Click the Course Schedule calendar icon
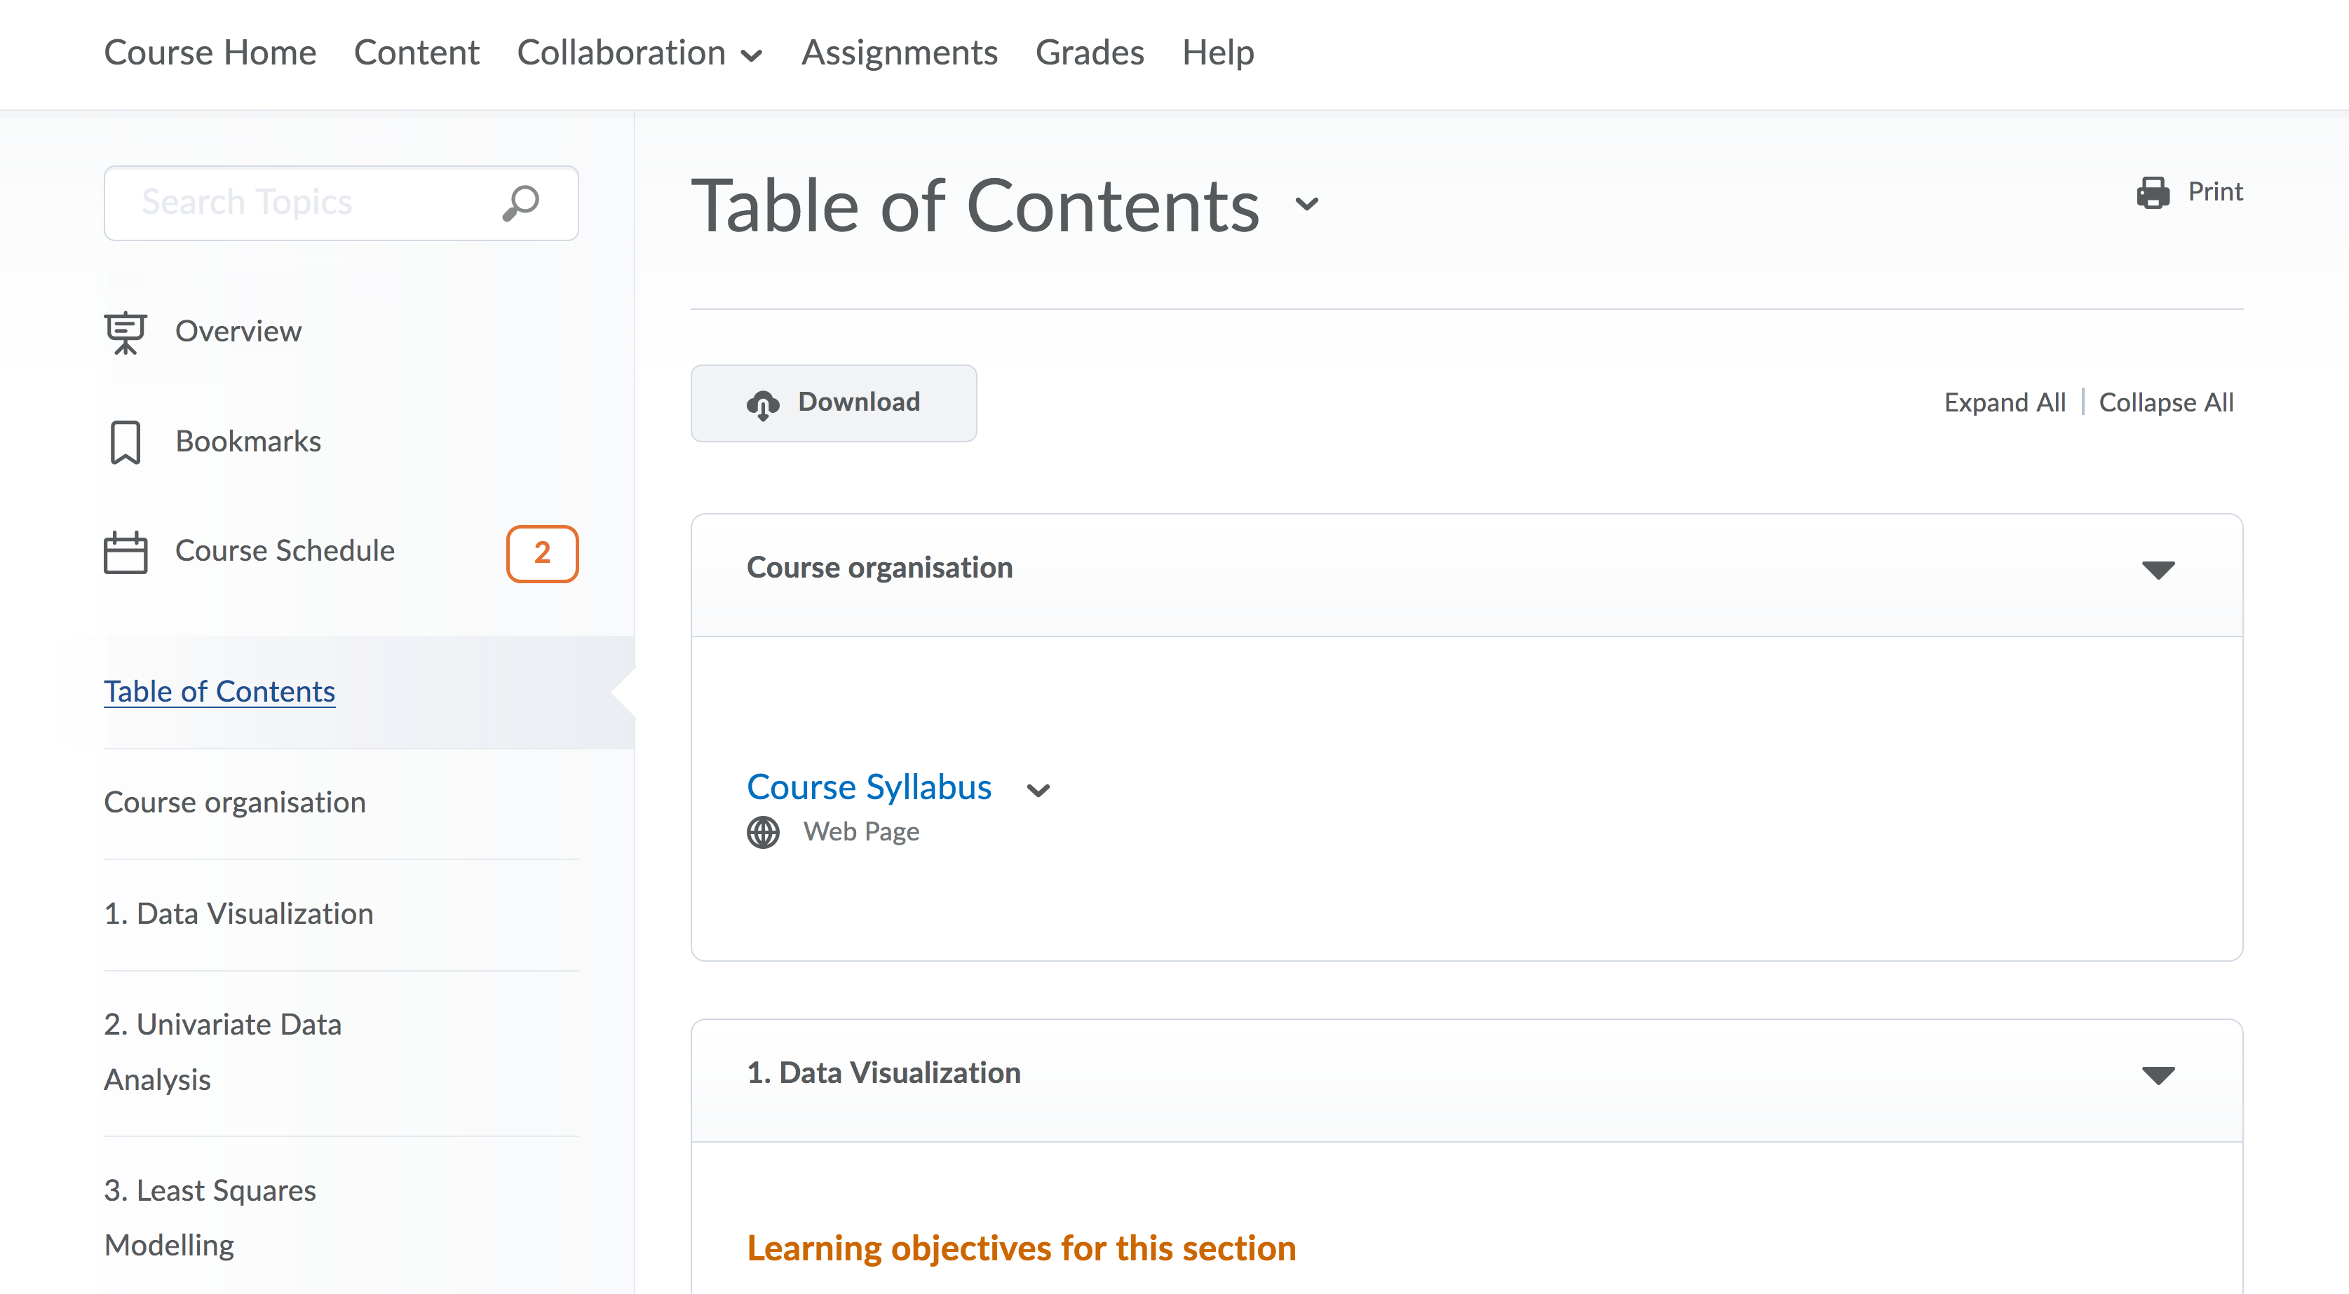Screen dimensions: 2349x1294 [x=125, y=552]
